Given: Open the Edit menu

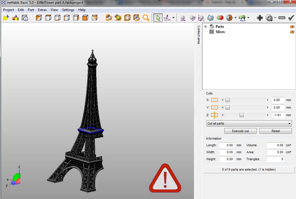Looking at the screenshot, I should pyautogui.click(x=21, y=10).
